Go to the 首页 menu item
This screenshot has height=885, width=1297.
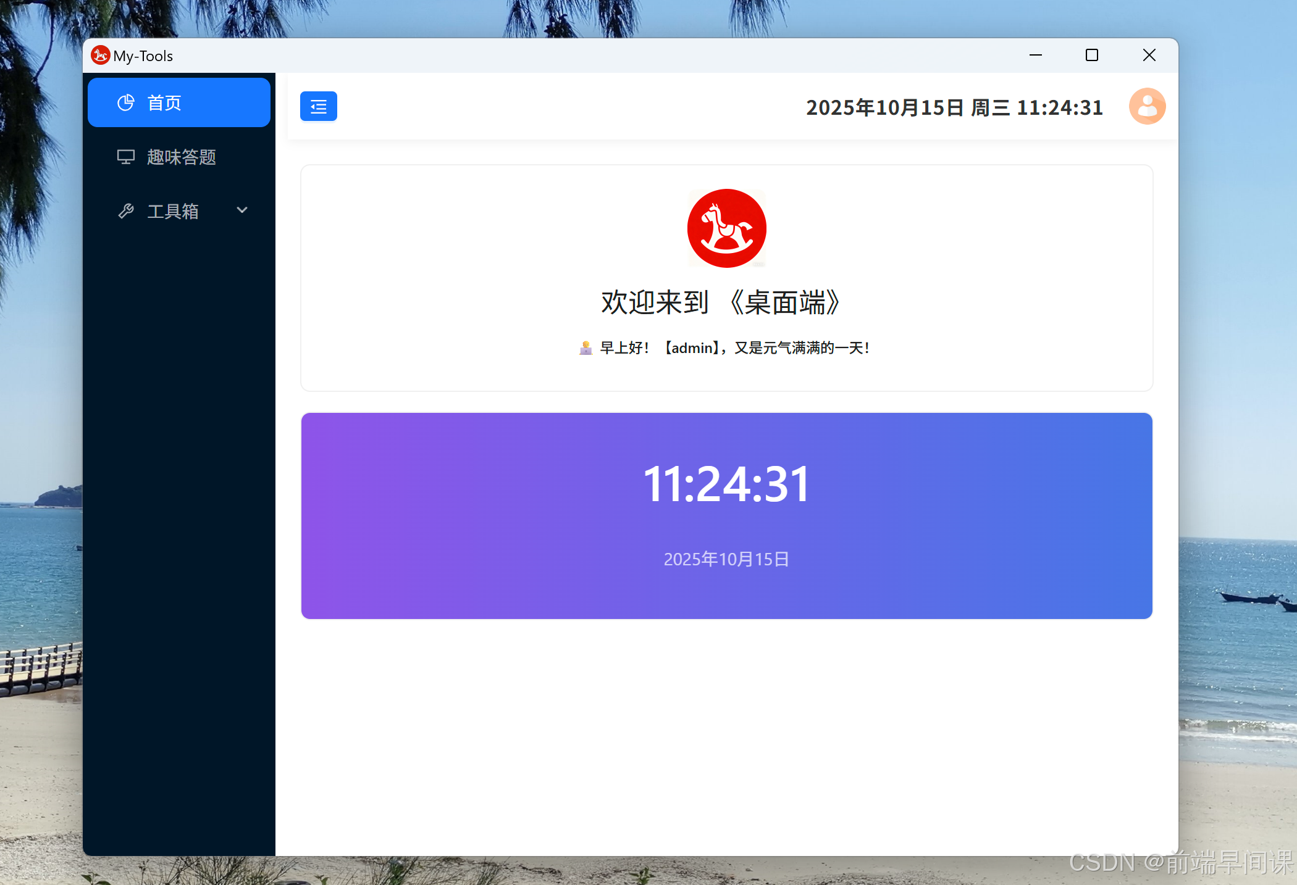[x=179, y=102]
